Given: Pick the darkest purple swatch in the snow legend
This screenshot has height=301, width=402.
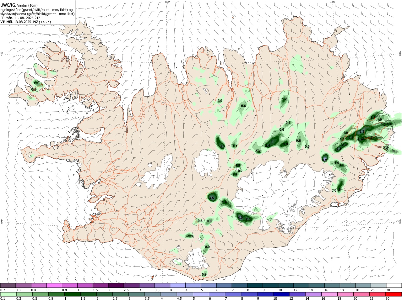Looking at the screenshot, I should (x=116, y=285).
